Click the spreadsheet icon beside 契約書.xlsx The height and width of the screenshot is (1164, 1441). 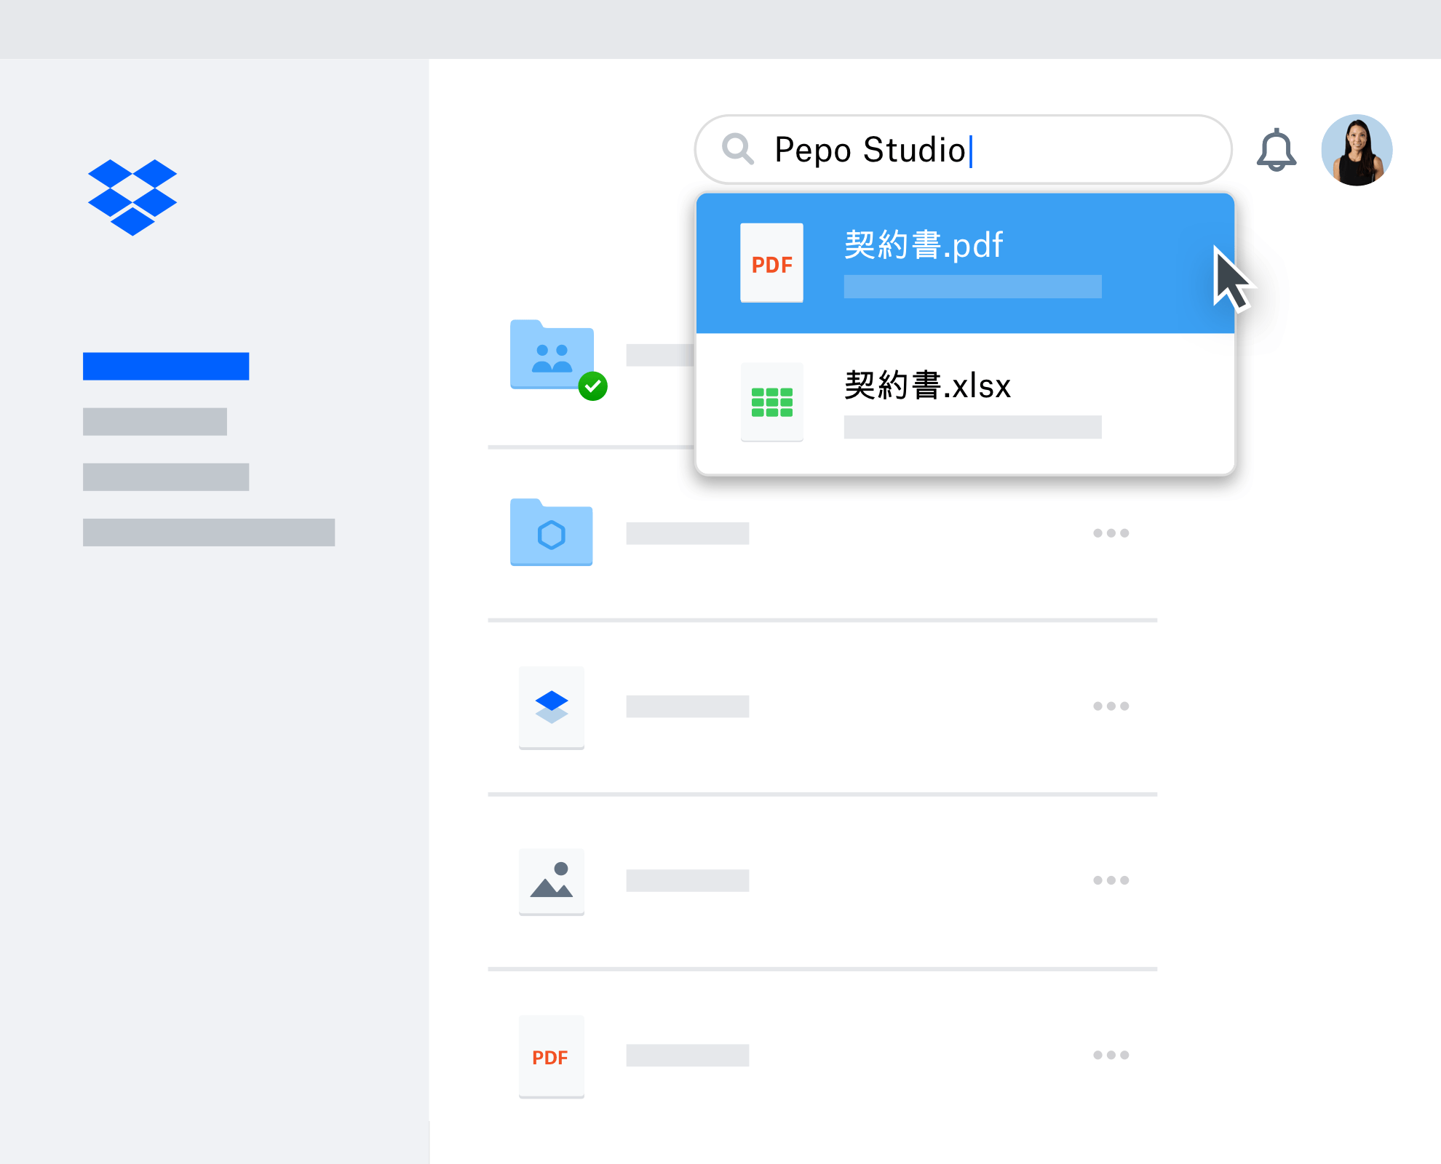coord(771,402)
